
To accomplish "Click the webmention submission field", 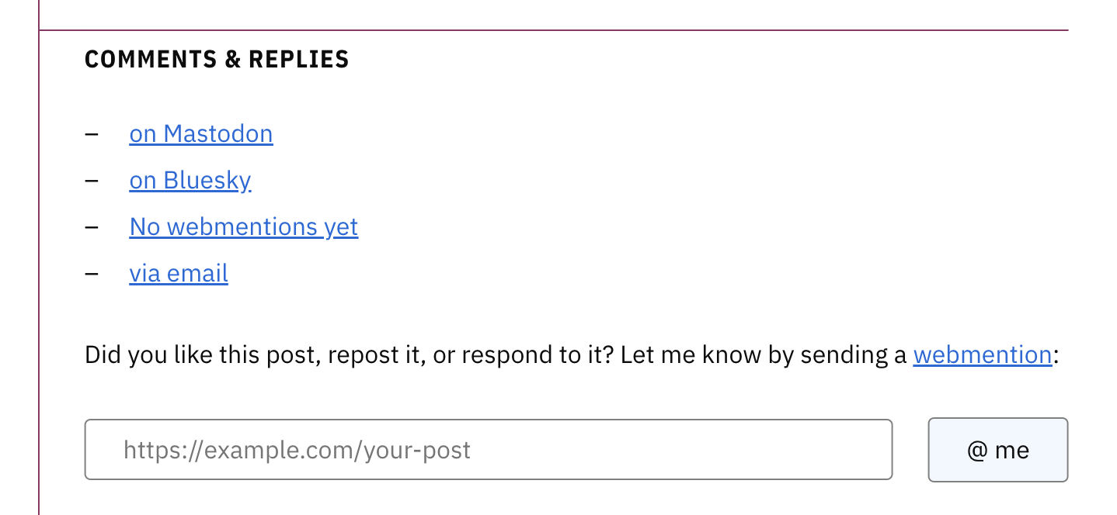I will pos(488,449).
